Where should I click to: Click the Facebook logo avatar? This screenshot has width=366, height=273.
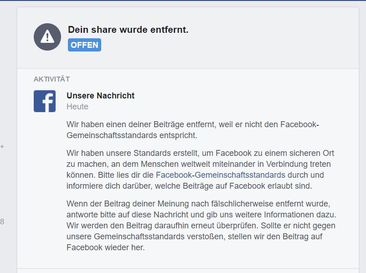pyautogui.click(x=45, y=101)
